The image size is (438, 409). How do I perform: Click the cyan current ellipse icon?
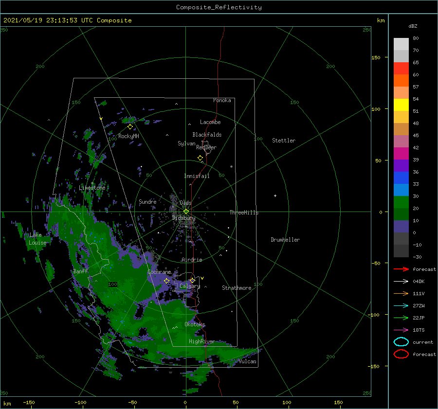click(401, 342)
